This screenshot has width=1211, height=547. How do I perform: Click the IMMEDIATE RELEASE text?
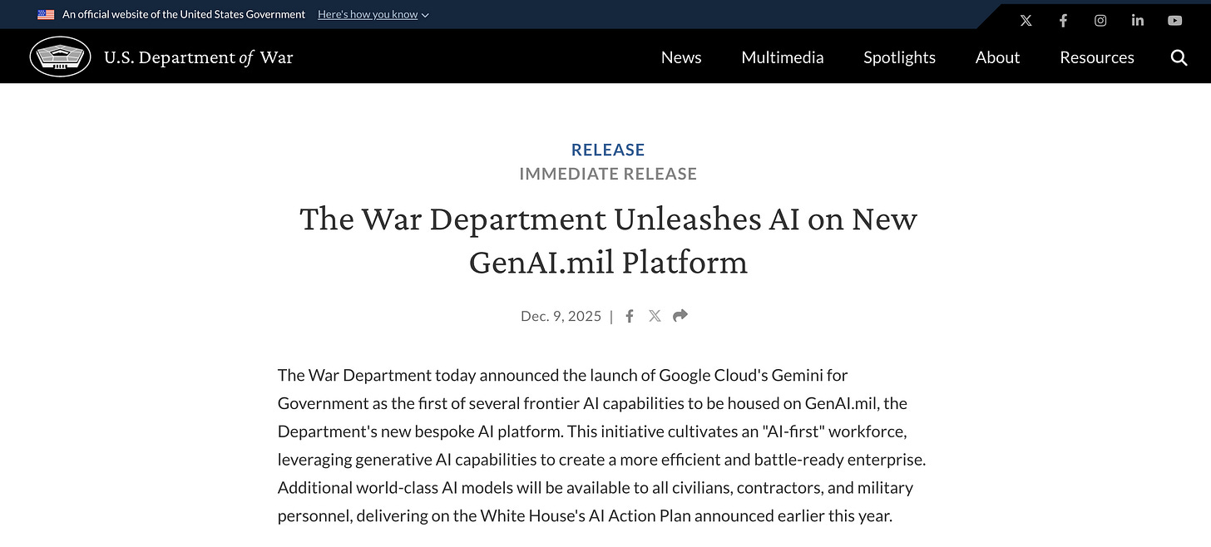pyautogui.click(x=608, y=174)
